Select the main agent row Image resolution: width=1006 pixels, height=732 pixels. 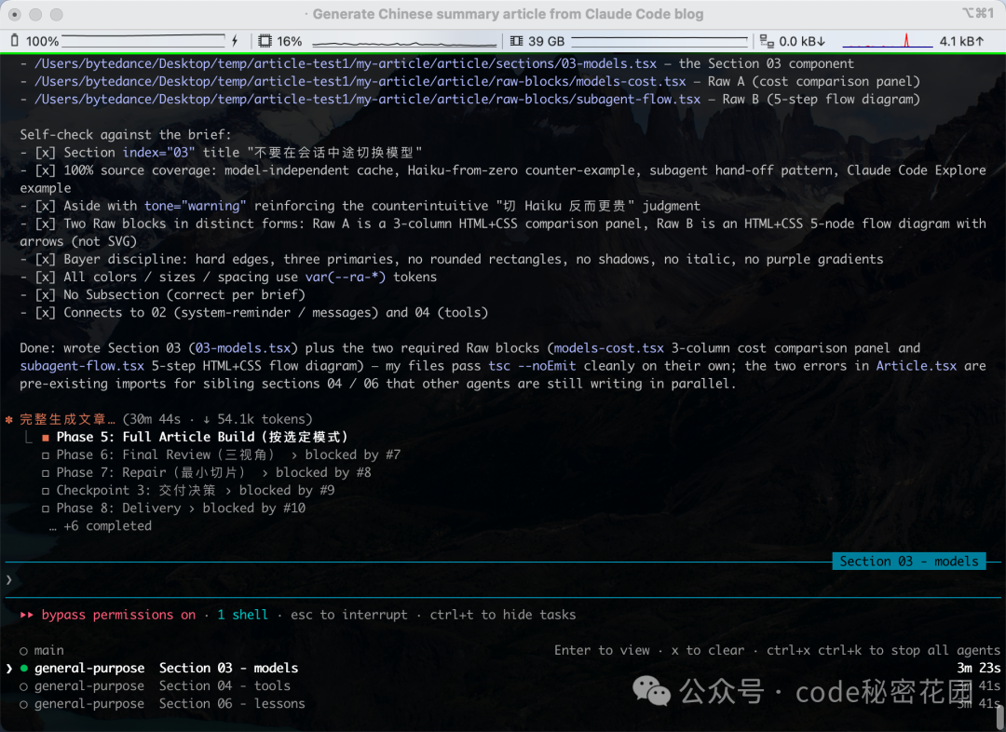tap(42, 651)
